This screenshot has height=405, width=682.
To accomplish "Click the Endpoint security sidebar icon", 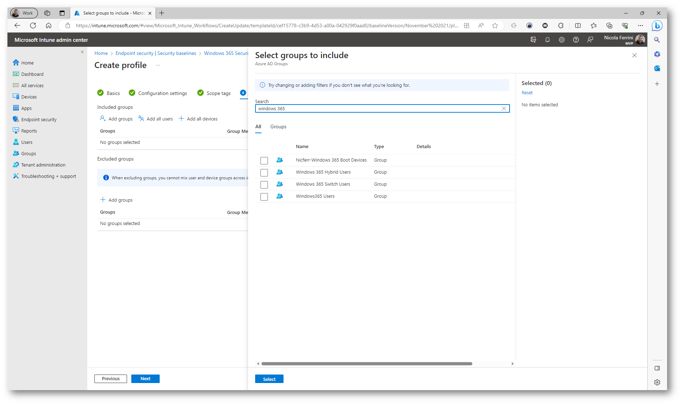I will (x=16, y=119).
